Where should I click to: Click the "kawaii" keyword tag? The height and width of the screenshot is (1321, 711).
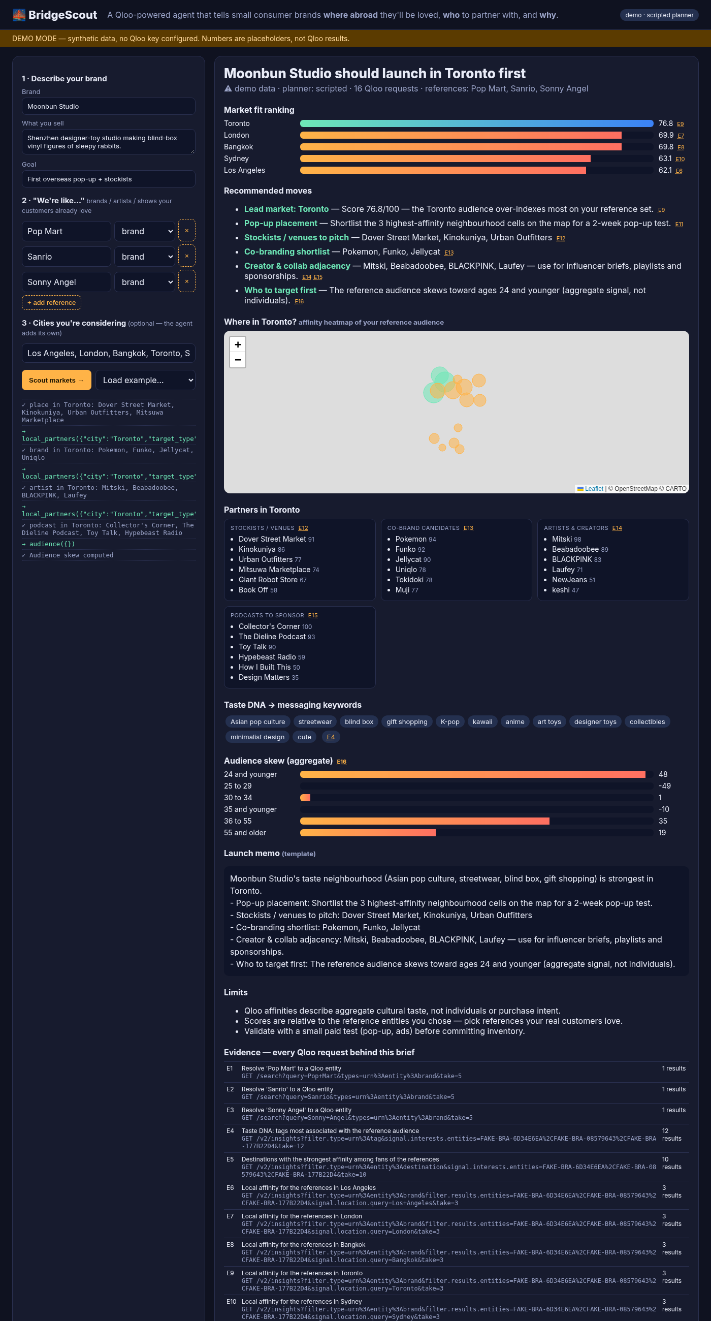tap(482, 721)
